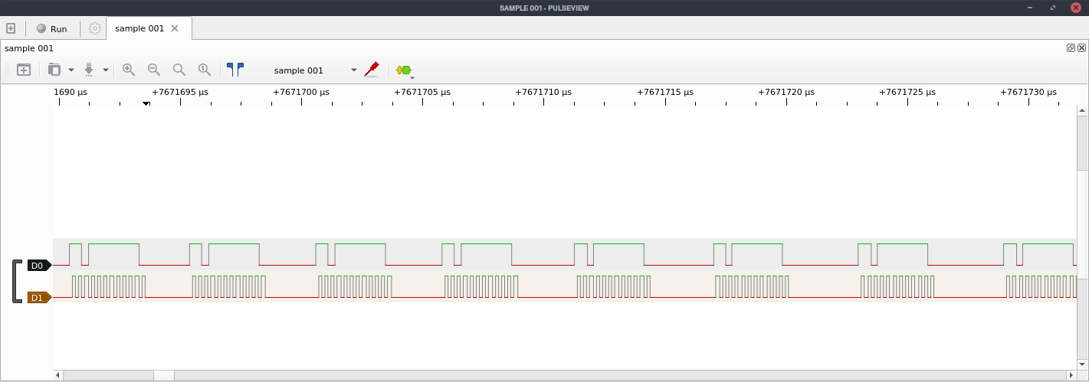Add a protocol decoder
The width and height of the screenshot is (1089, 382).
[x=404, y=70]
